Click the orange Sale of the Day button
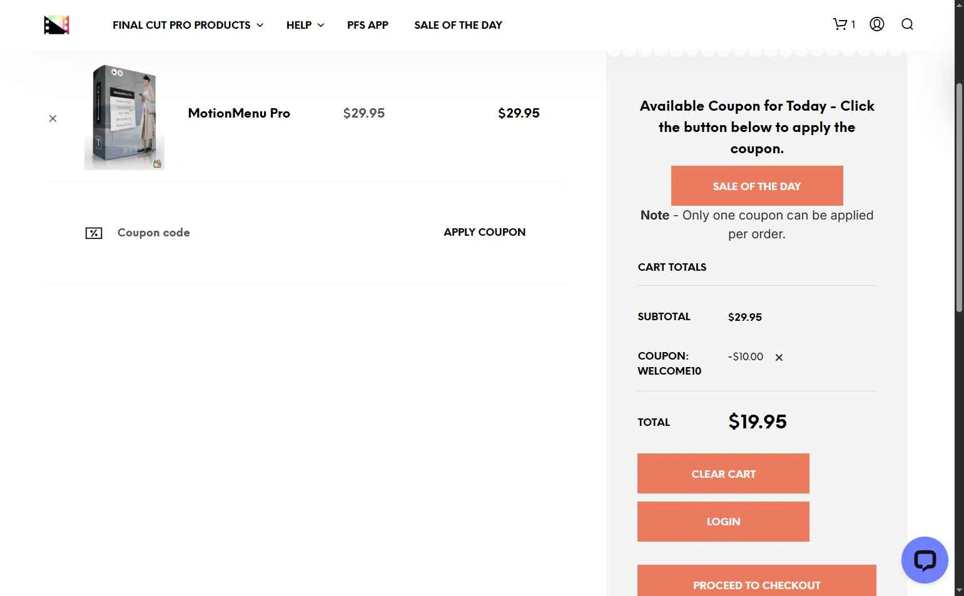Viewport: 964px width, 596px height. 757,186
